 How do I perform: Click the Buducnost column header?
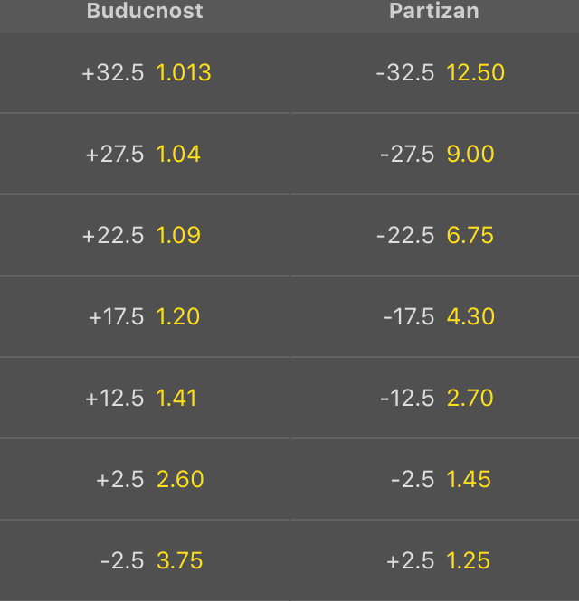145,12
